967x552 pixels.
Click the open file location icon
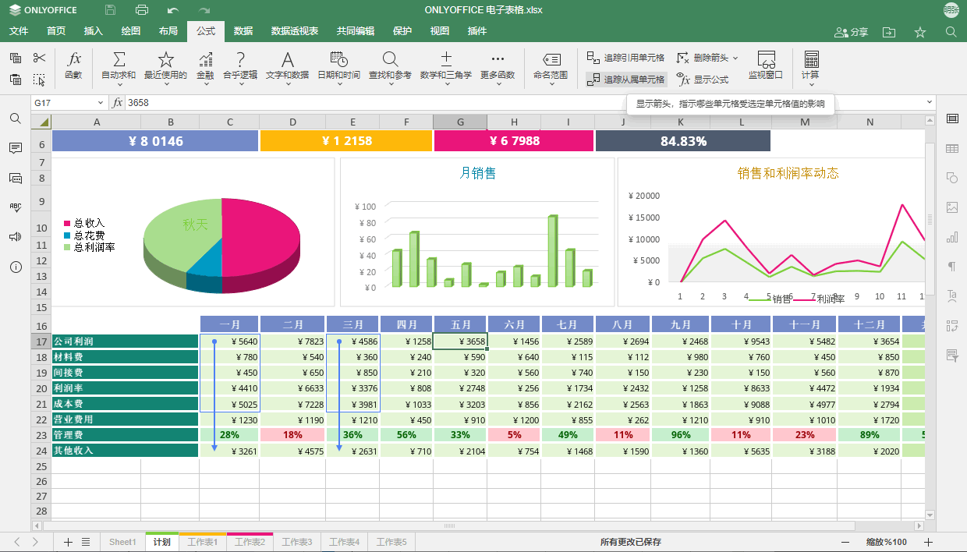point(889,32)
